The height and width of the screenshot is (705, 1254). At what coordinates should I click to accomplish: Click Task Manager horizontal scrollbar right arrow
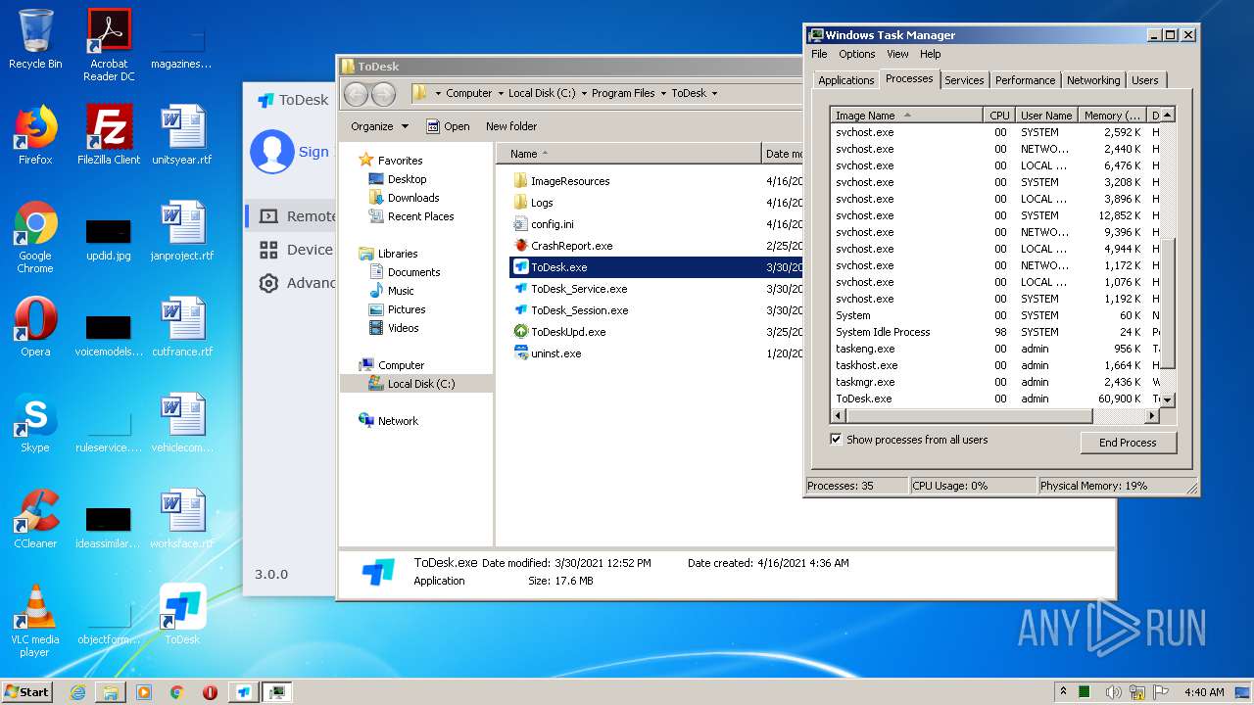(1152, 415)
